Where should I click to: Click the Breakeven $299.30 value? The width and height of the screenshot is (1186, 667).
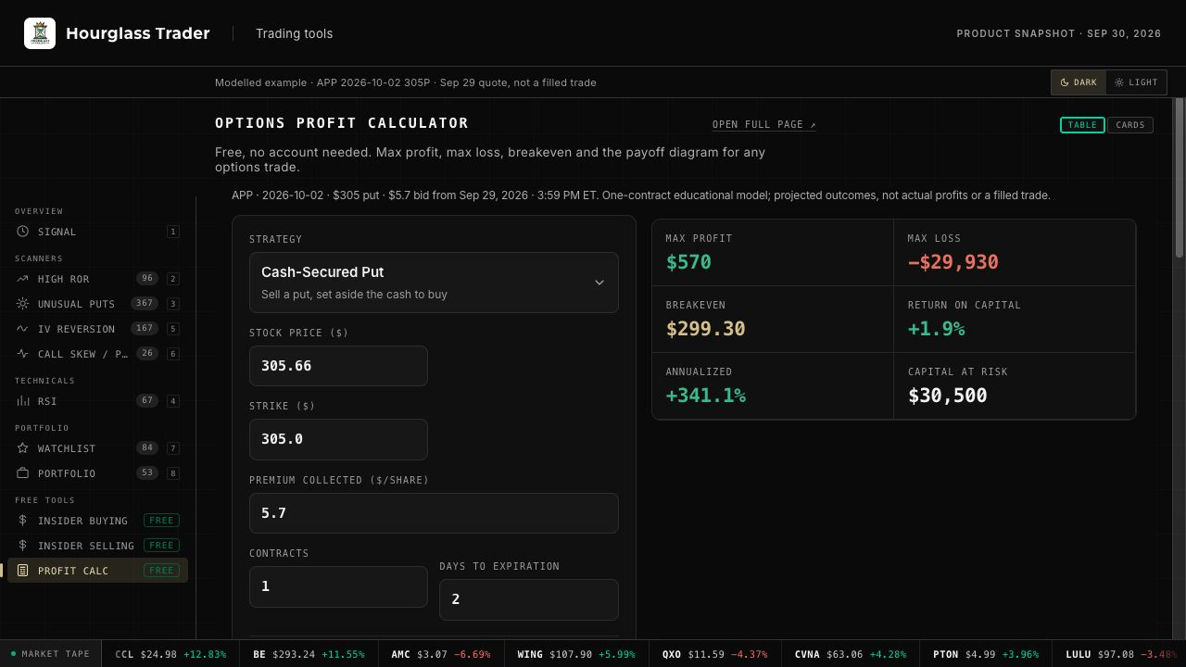tap(705, 329)
